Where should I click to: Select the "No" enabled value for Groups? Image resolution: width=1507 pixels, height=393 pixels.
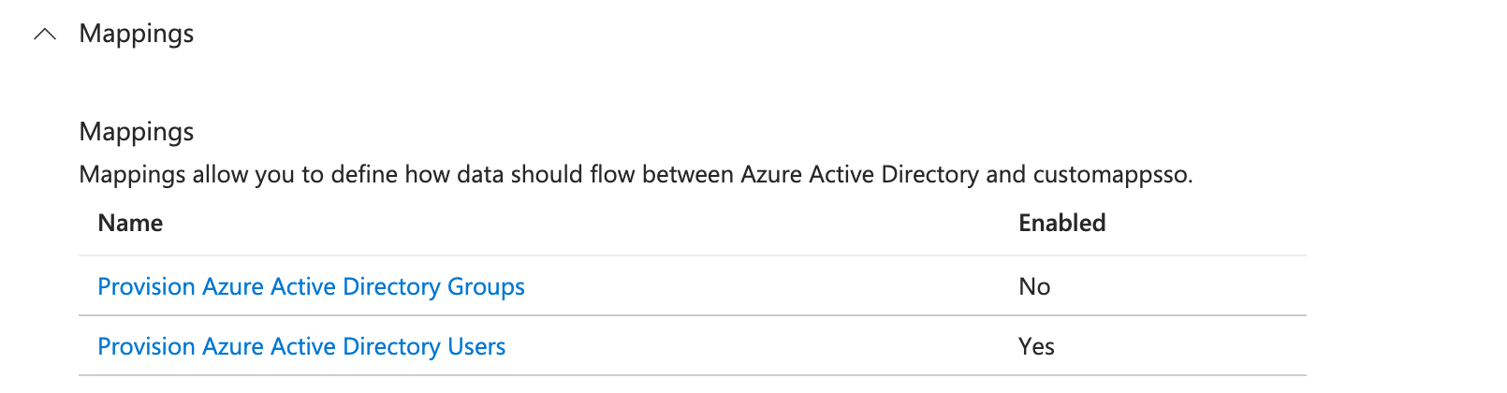pyautogui.click(x=1034, y=286)
